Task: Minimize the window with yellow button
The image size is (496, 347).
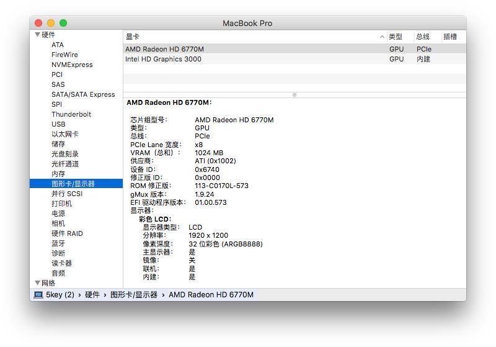Action: (x=51, y=23)
